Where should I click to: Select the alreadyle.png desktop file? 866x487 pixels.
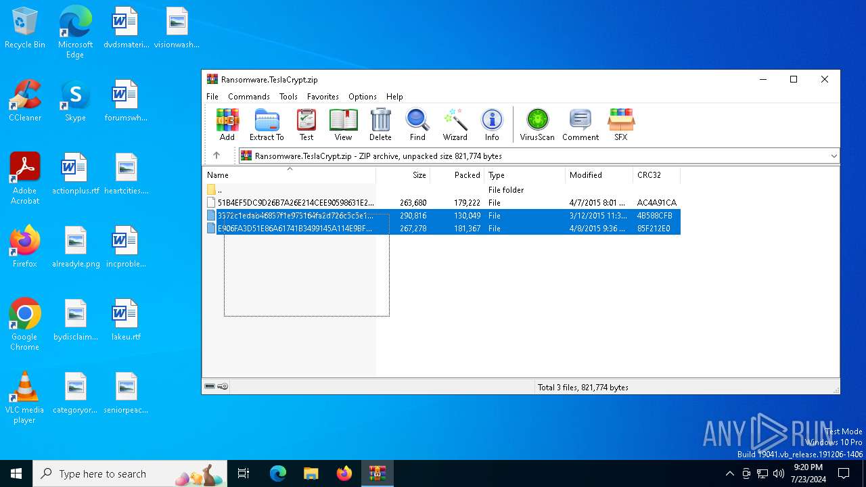click(75, 248)
